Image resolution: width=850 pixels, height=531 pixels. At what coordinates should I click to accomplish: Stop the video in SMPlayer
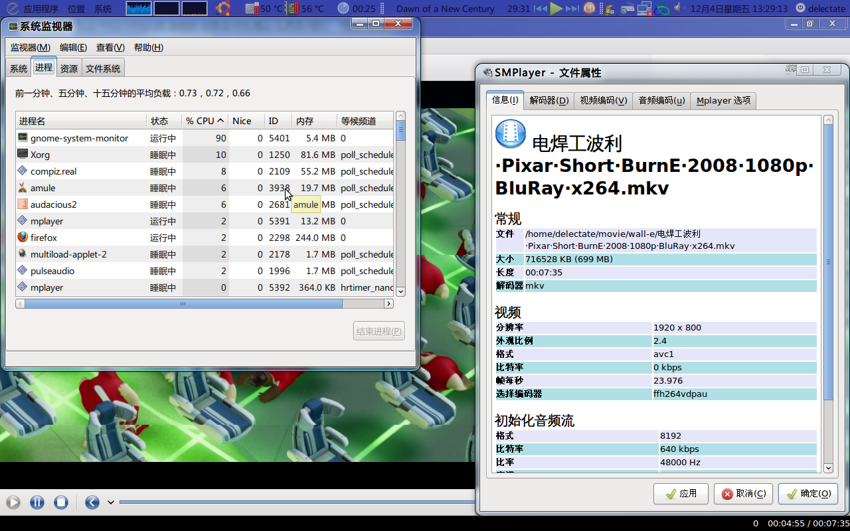pos(61,502)
